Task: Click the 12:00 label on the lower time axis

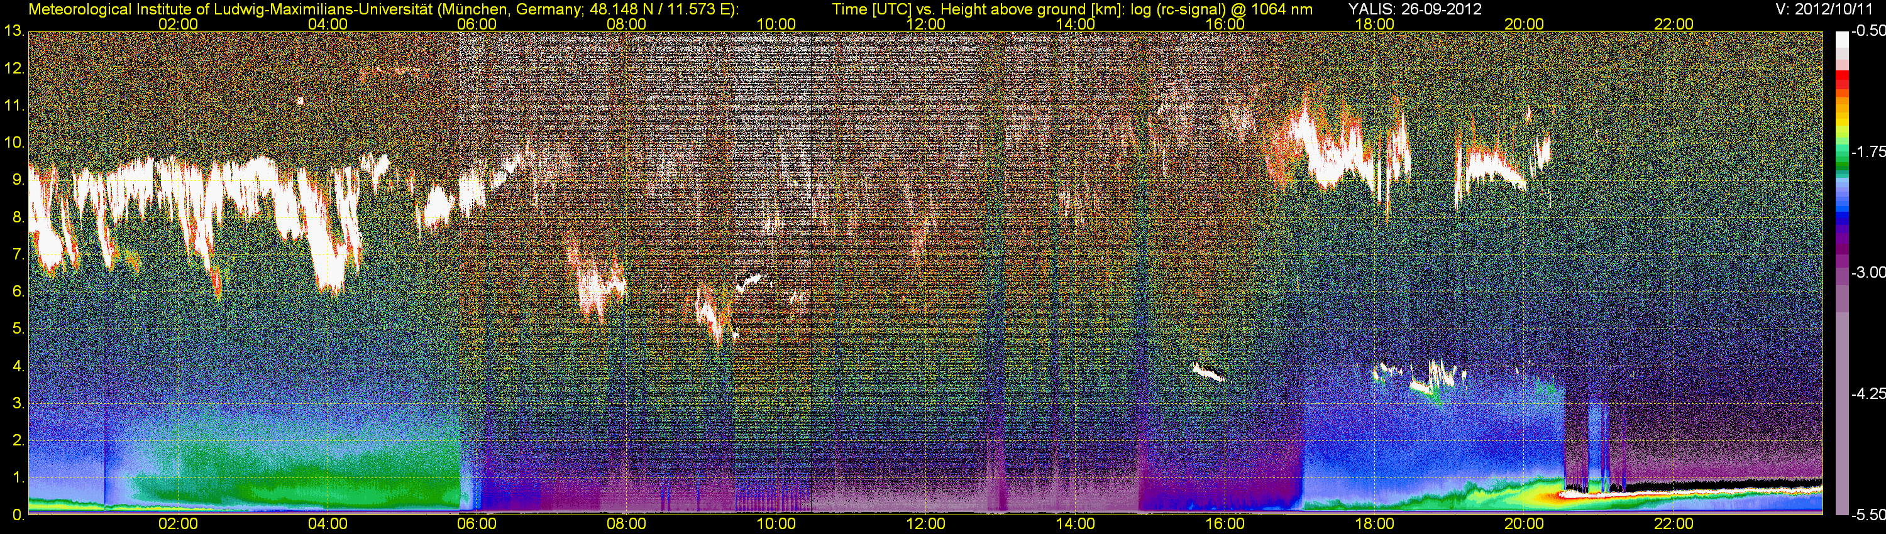Action: [925, 525]
